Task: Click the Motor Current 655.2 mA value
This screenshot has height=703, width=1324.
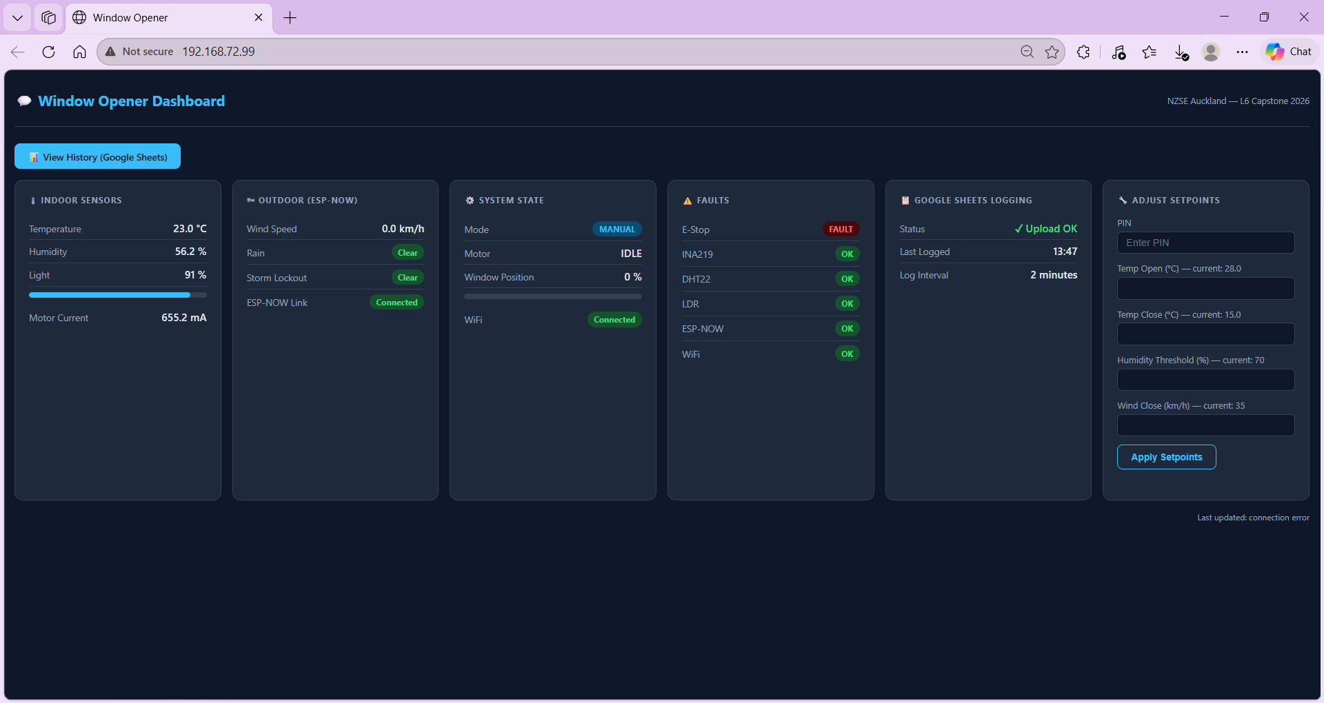Action: click(x=184, y=318)
